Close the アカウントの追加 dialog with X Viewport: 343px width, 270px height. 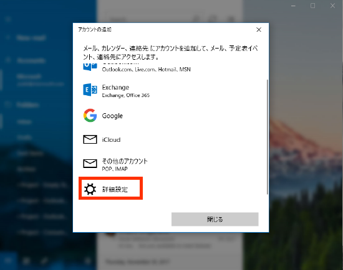coord(259,30)
